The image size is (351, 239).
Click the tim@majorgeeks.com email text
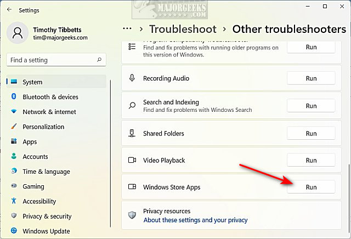pos(60,38)
